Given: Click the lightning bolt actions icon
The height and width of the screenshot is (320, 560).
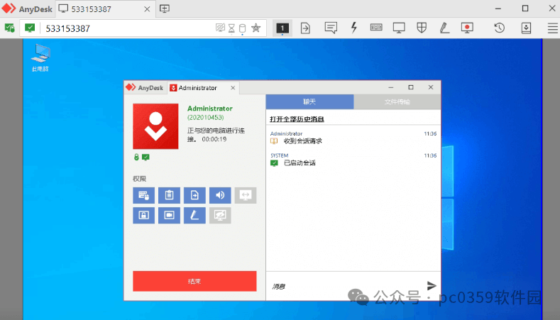Looking at the screenshot, I should tap(353, 28).
